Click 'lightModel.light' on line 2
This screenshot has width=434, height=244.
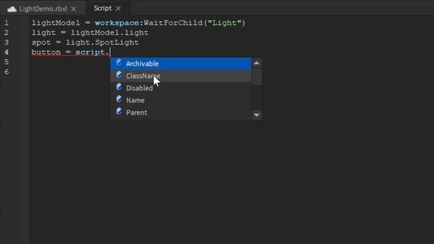[110, 33]
